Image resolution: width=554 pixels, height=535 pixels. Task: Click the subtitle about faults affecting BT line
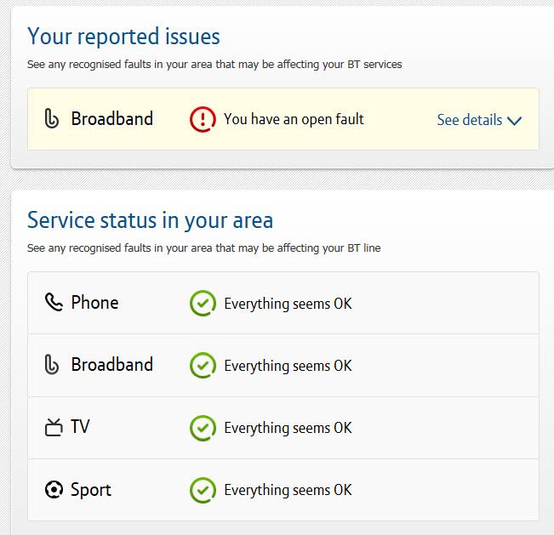pos(204,248)
